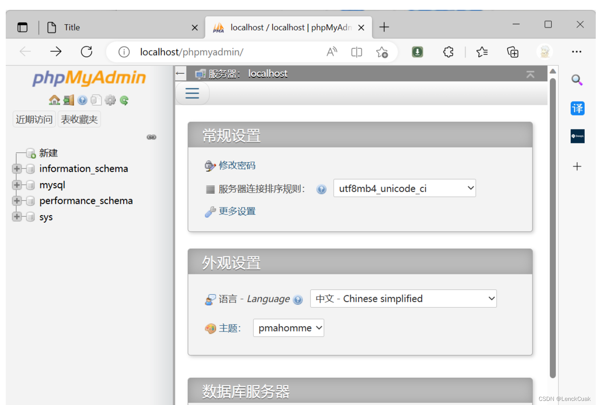Open tab actions menu icon

(x=23, y=28)
